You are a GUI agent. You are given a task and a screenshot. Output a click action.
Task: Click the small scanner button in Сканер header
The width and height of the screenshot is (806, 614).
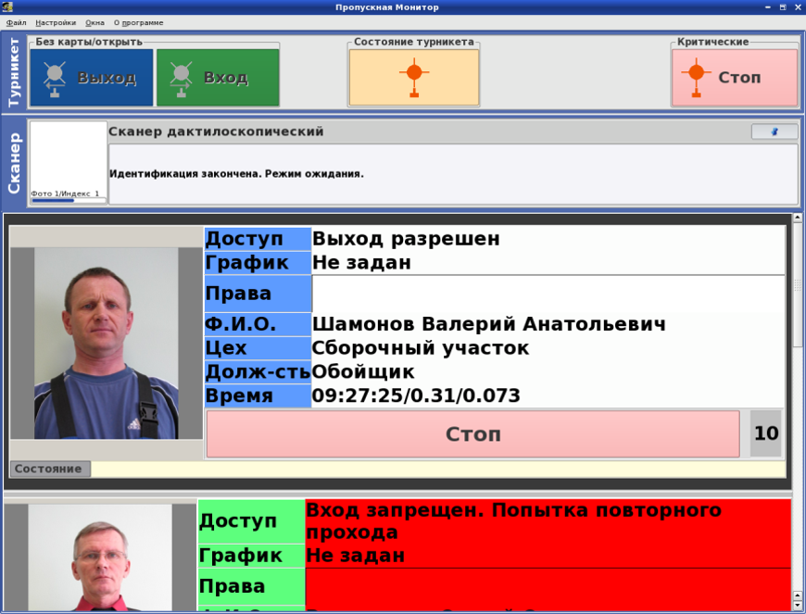774,132
